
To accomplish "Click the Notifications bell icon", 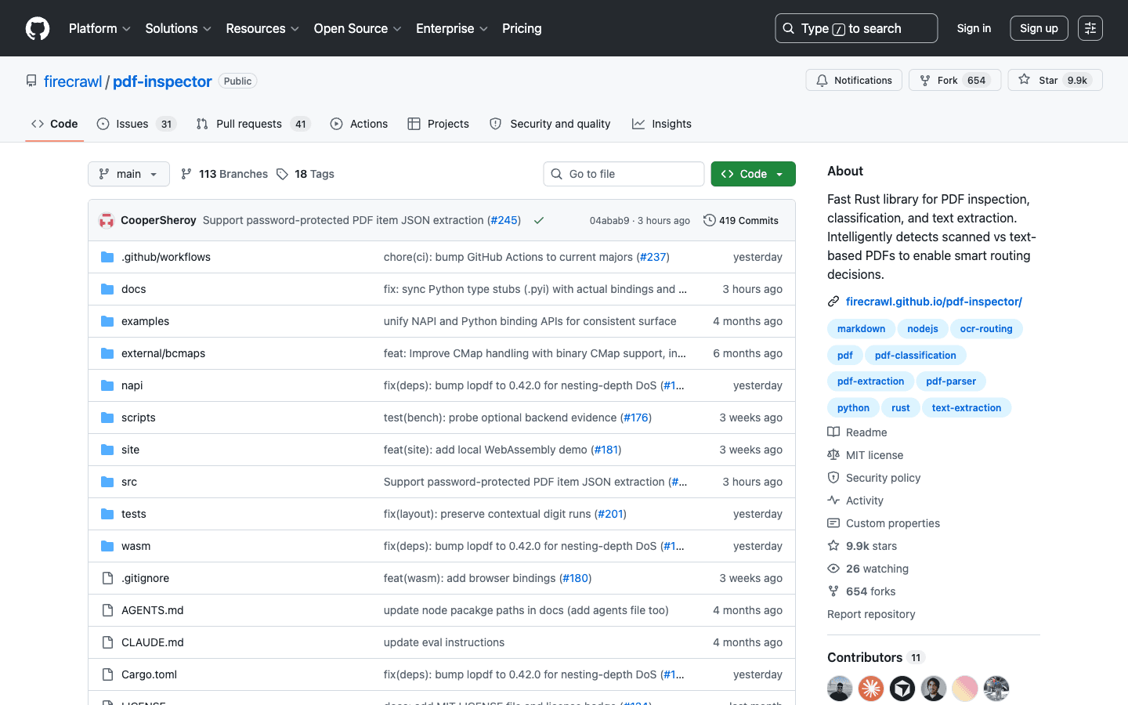I will 822,81.
